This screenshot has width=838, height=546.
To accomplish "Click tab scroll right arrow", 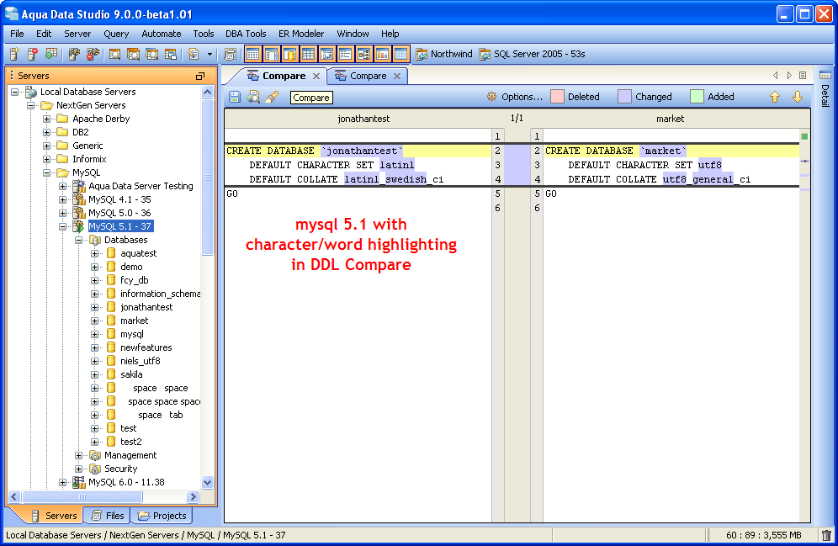I will (x=789, y=76).
